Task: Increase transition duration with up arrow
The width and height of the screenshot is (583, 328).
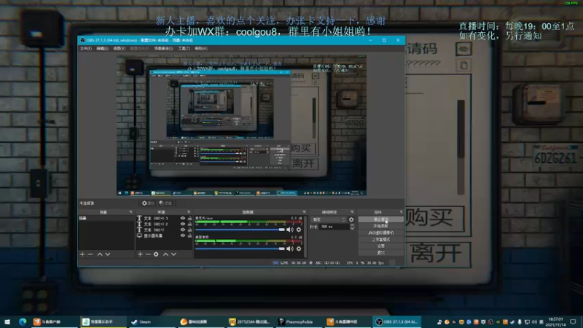Action: 352,225
